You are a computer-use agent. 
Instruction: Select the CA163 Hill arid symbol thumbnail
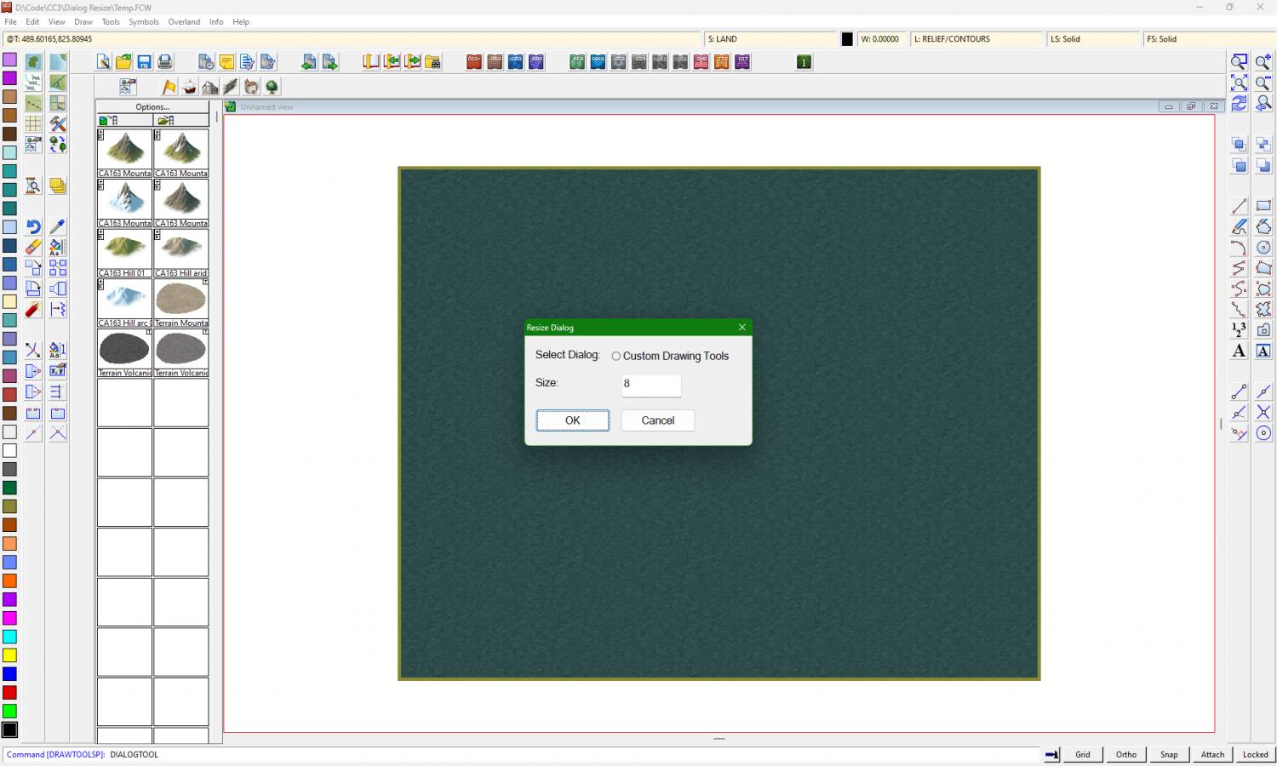pyautogui.click(x=181, y=253)
